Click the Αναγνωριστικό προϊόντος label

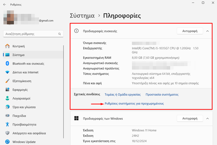click(101, 68)
